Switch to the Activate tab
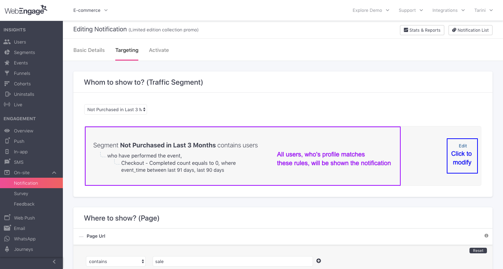 coord(159,50)
